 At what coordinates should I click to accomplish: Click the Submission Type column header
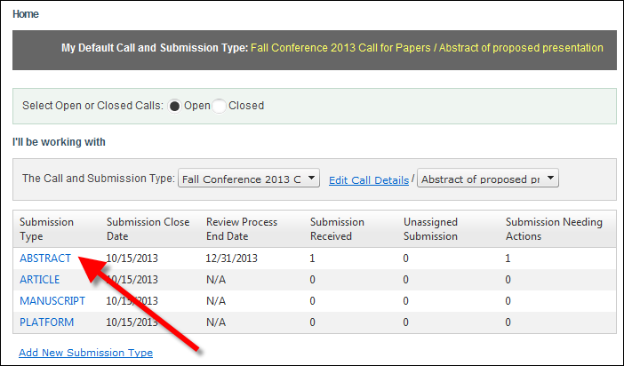[46, 229]
